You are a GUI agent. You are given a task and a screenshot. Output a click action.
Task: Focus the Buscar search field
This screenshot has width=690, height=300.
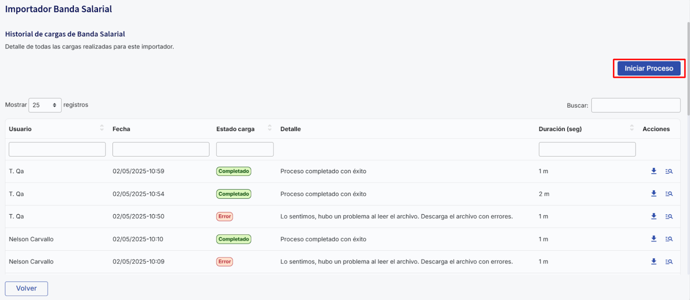636,105
